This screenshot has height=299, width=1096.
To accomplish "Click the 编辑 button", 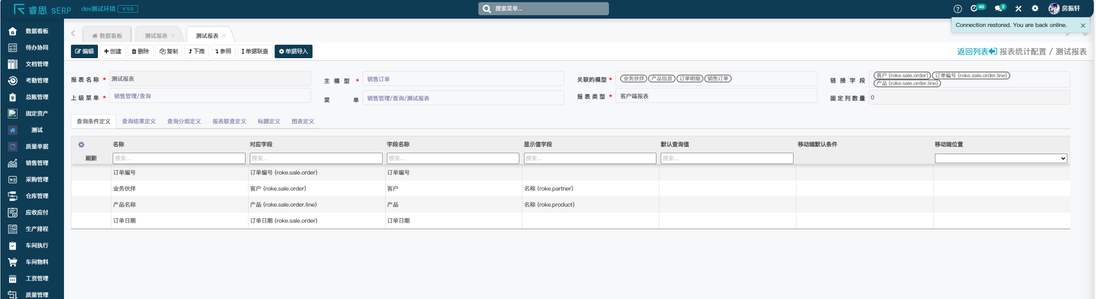I will point(84,51).
